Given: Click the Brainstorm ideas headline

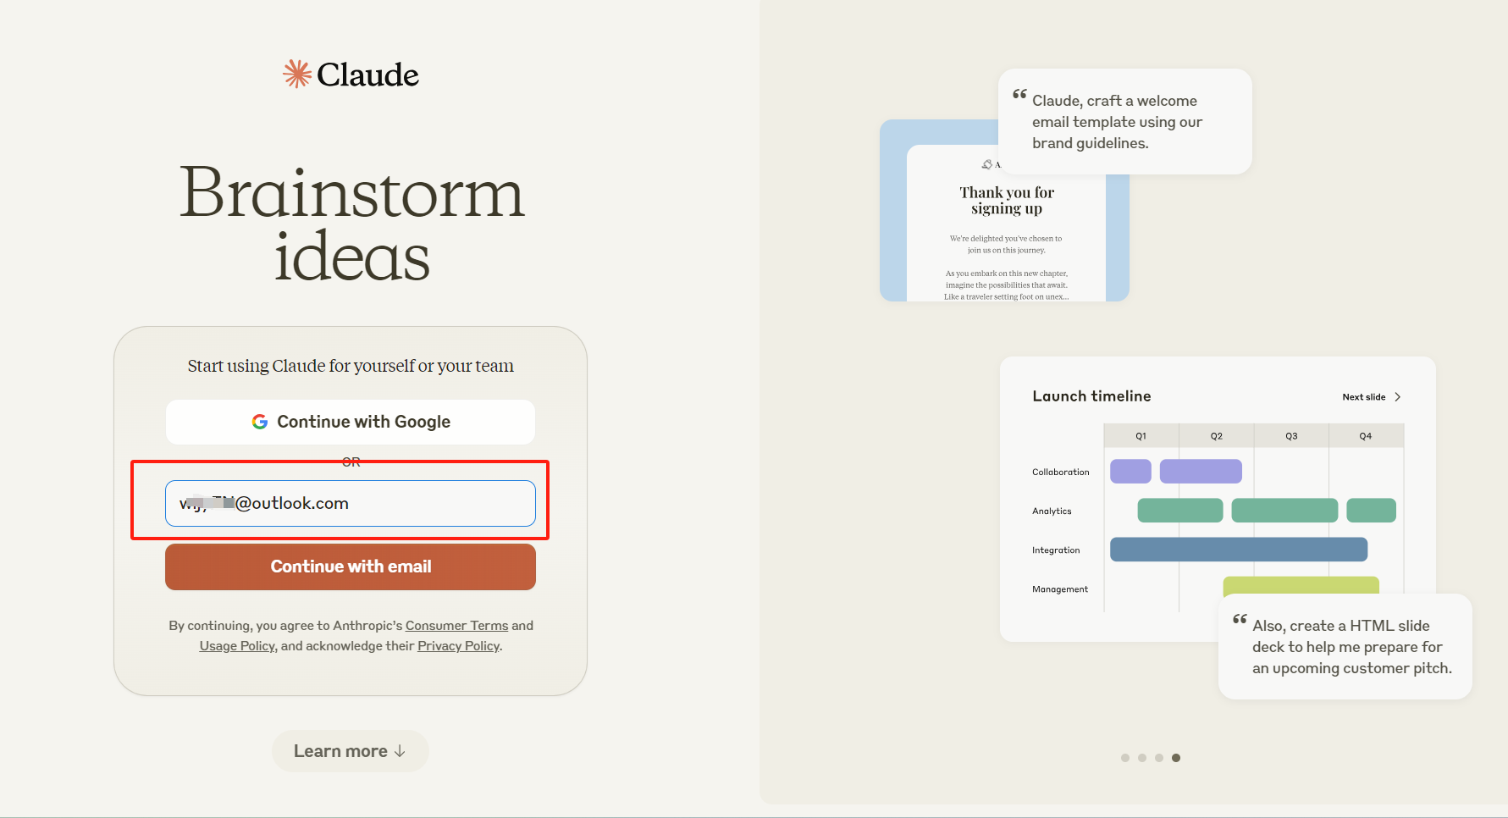Looking at the screenshot, I should 351,224.
